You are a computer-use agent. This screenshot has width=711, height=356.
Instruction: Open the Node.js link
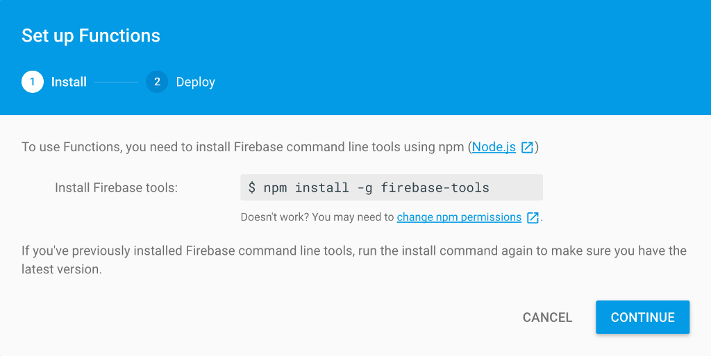(x=494, y=147)
